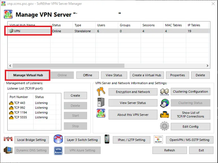Click the Dynamic DNS Setting button
Screen dimensions: 218x163
pos(32,150)
